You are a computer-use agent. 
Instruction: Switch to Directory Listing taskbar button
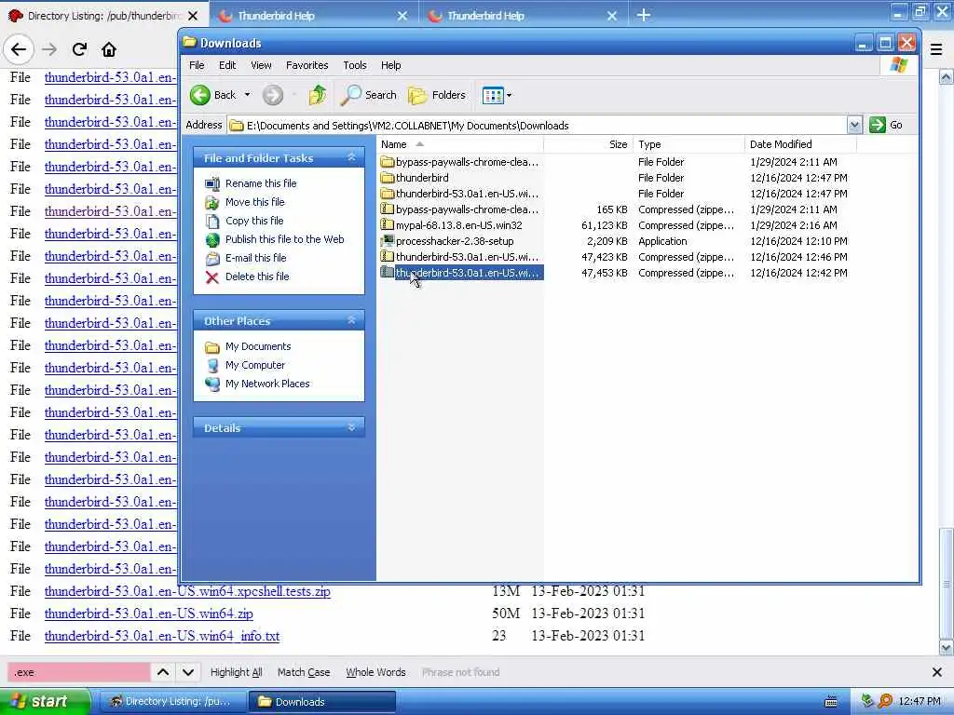(172, 702)
